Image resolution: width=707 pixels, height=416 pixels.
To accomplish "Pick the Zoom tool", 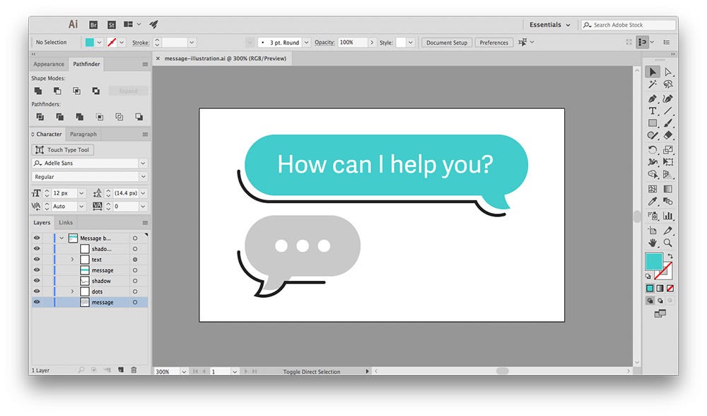I will point(667,241).
